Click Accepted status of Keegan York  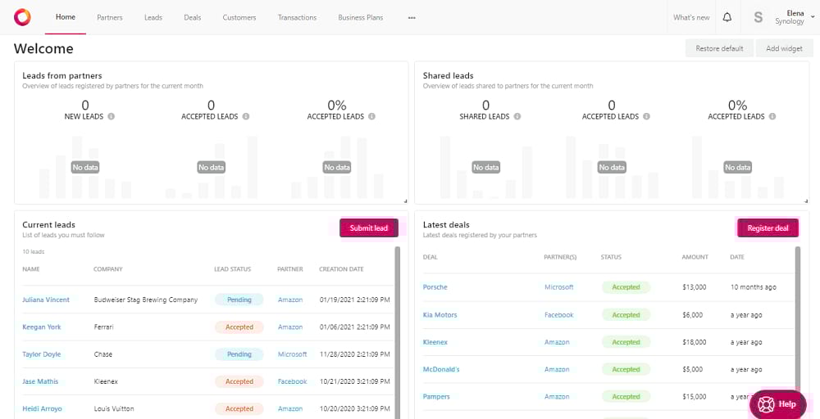(x=239, y=327)
